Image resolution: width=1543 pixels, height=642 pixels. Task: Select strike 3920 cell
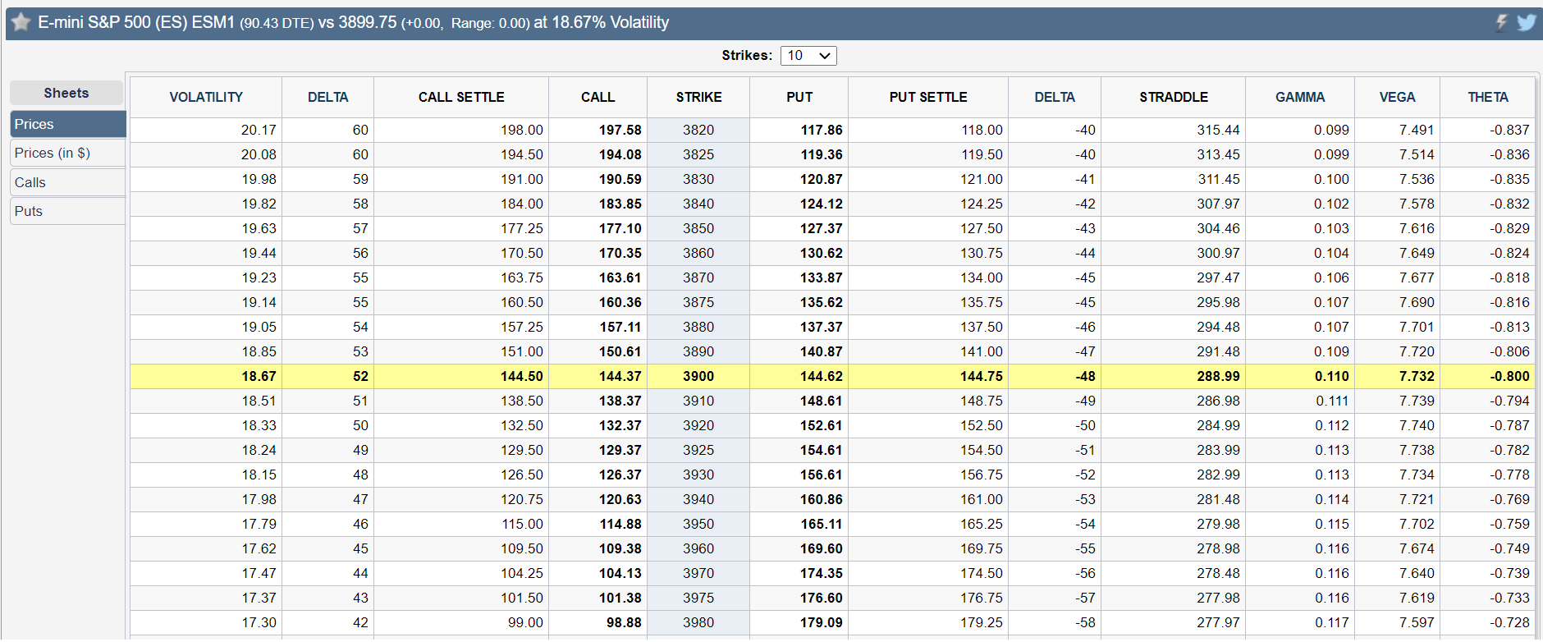click(x=698, y=425)
